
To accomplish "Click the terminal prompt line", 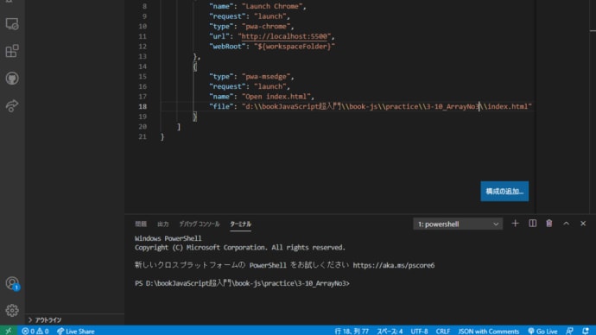I will (x=242, y=283).
